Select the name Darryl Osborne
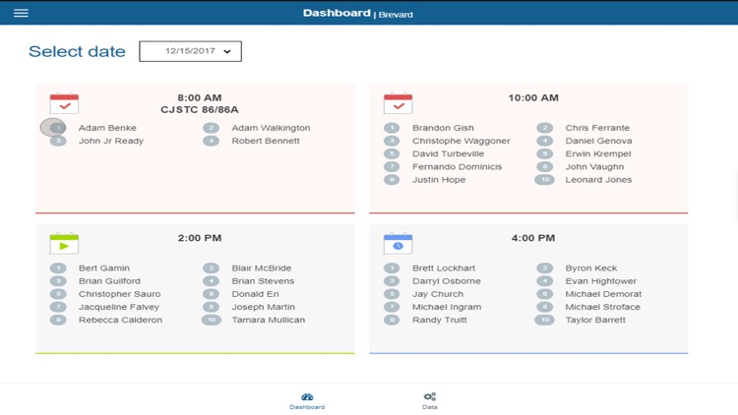This screenshot has width=738, height=415. pos(446,281)
